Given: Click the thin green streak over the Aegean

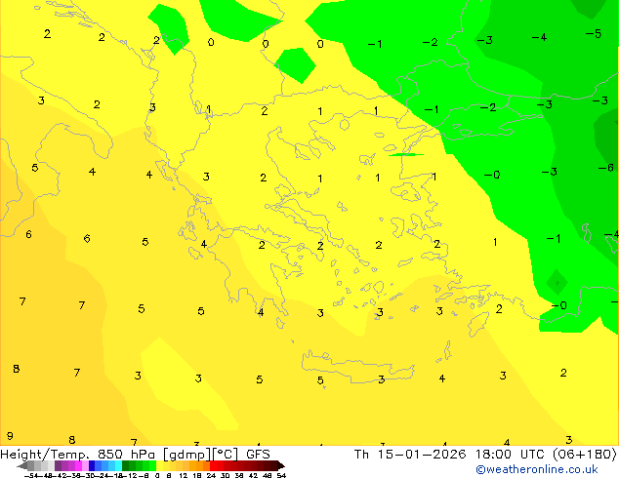Looking at the screenshot, I should [406, 154].
